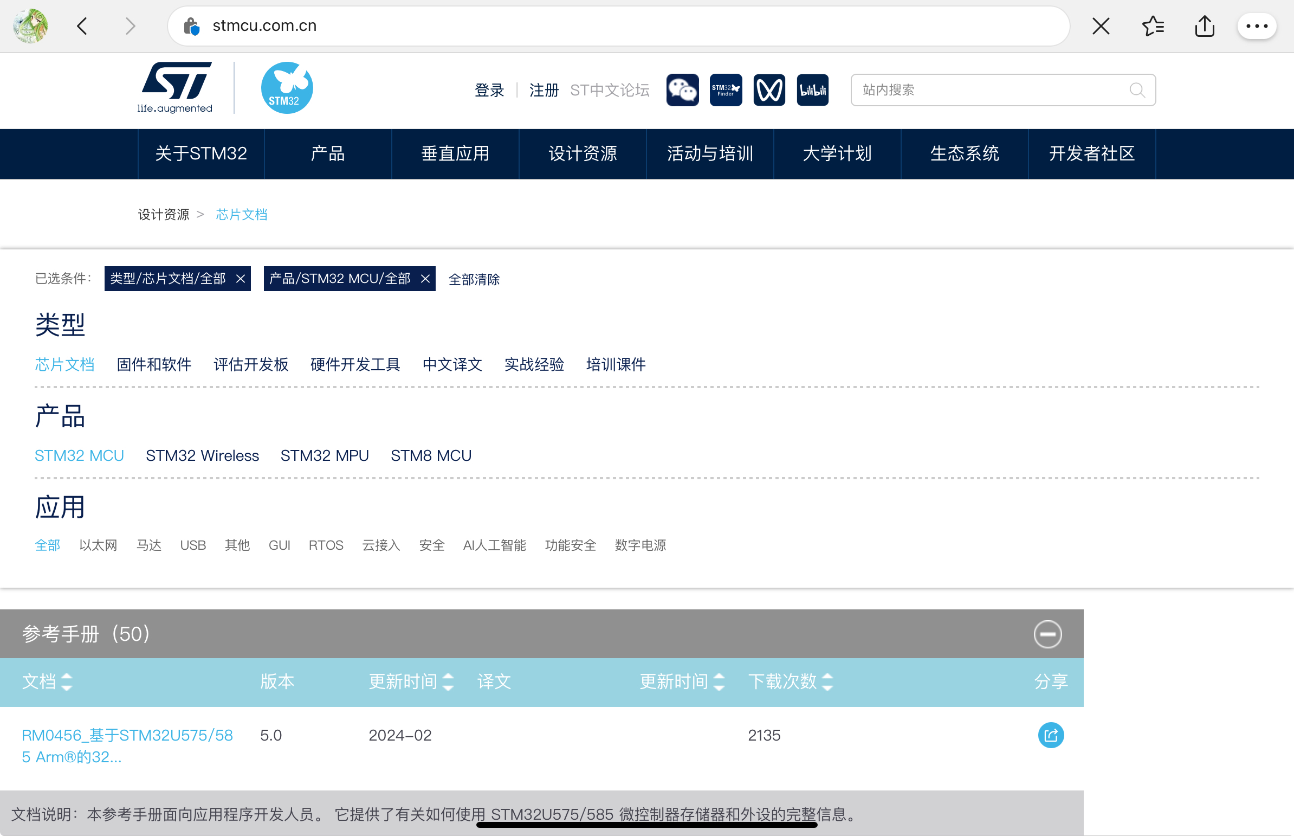Click the 登录 link
Image resolution: width=1294 pixels, height=836 pixels.
click(x=489, y=90)
